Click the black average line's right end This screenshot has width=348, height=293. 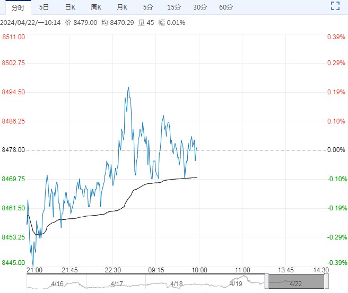click(197, 177)
